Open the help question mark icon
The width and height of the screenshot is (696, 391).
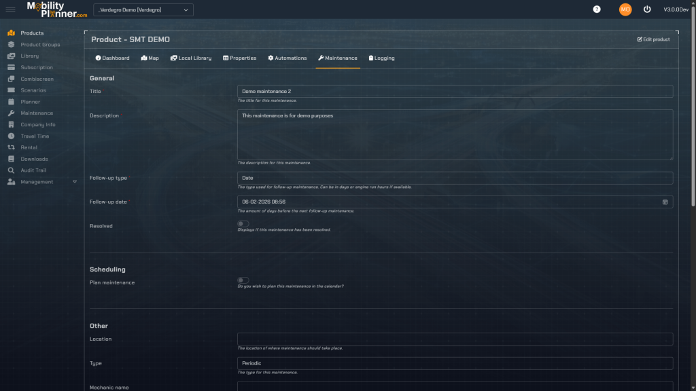597,10
